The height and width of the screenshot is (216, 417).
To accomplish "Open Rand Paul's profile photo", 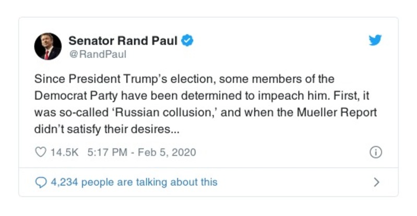I will [48, 46].
